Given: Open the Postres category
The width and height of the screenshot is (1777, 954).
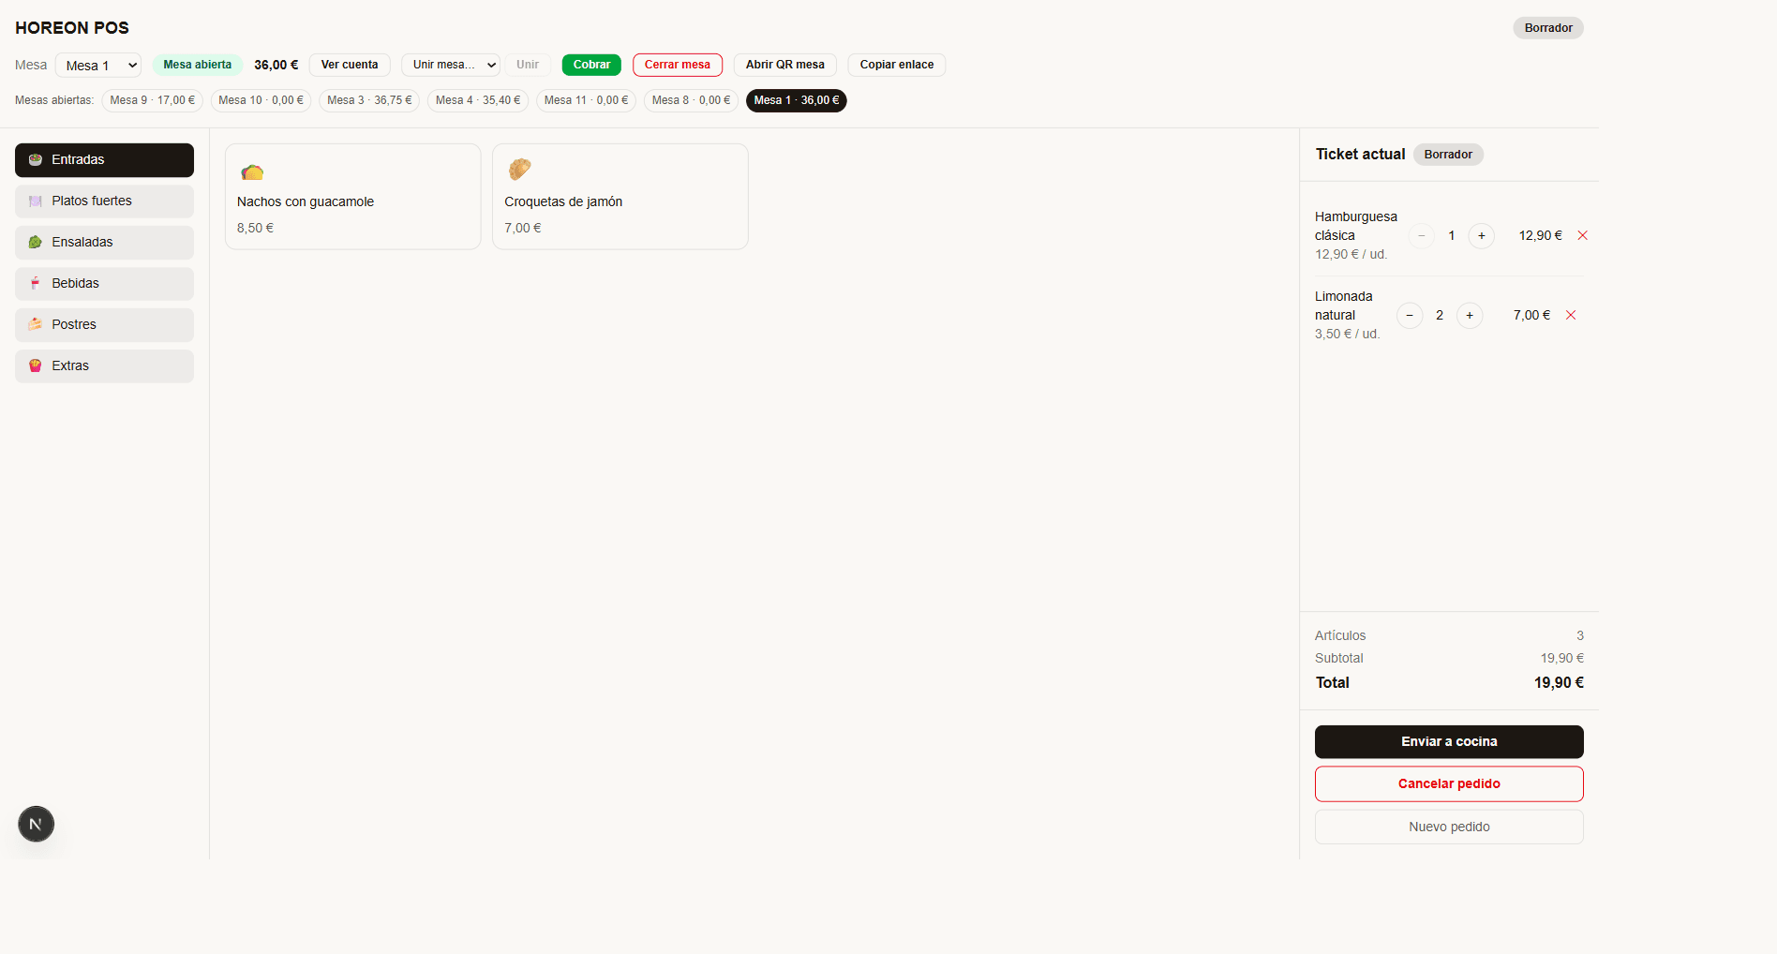Looking at the screenshot, I should pos(104,324).
